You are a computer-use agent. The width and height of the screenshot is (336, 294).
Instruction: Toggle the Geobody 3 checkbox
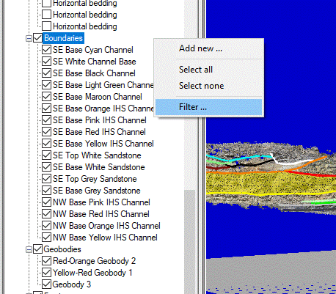point(46,284)
